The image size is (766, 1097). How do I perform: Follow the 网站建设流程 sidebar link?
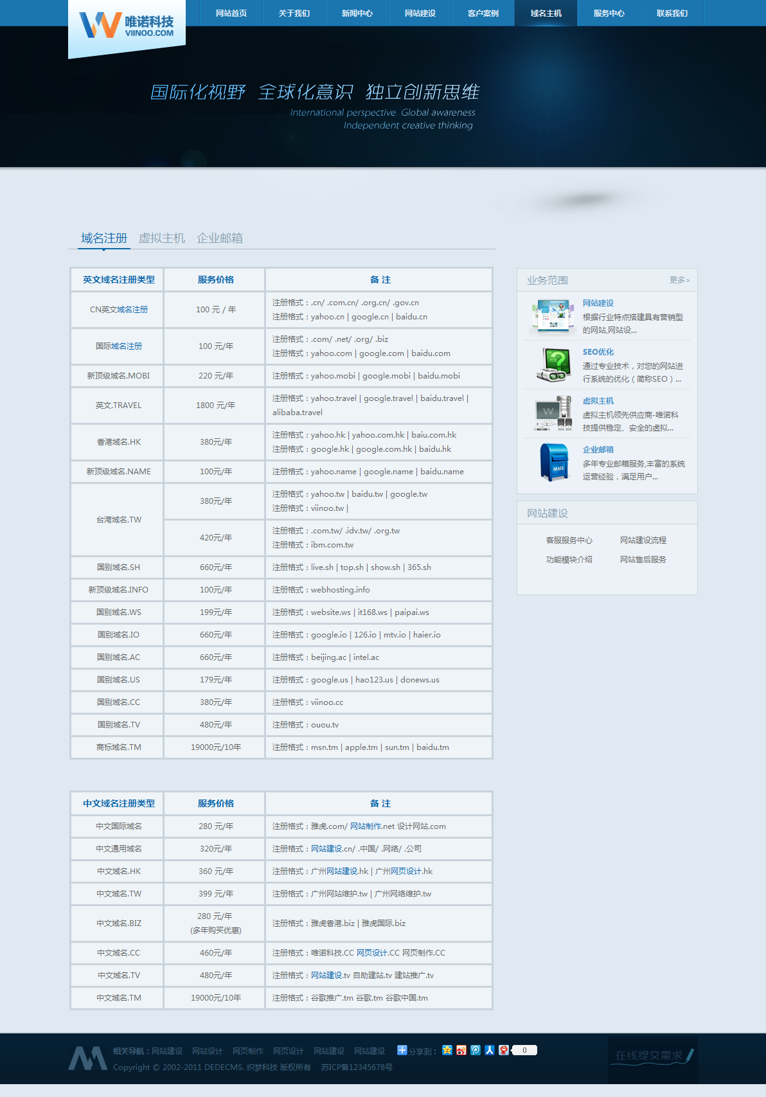[643, 540]
